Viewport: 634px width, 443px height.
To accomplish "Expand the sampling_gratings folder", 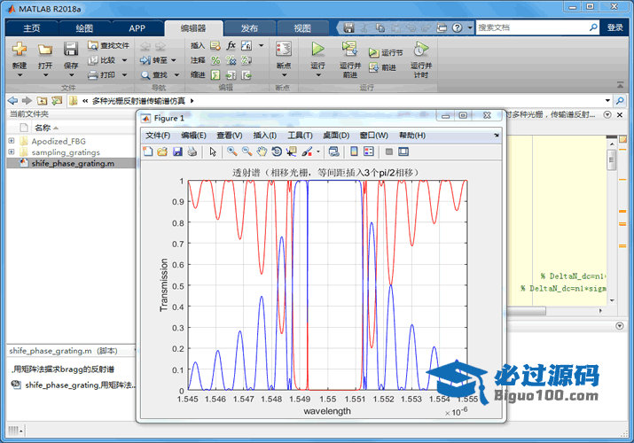I will (x=12, y=152).
